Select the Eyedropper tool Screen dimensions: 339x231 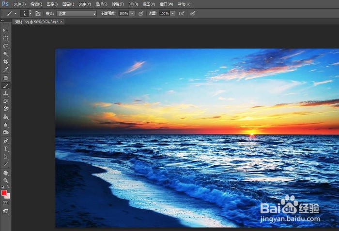[6, 70]
